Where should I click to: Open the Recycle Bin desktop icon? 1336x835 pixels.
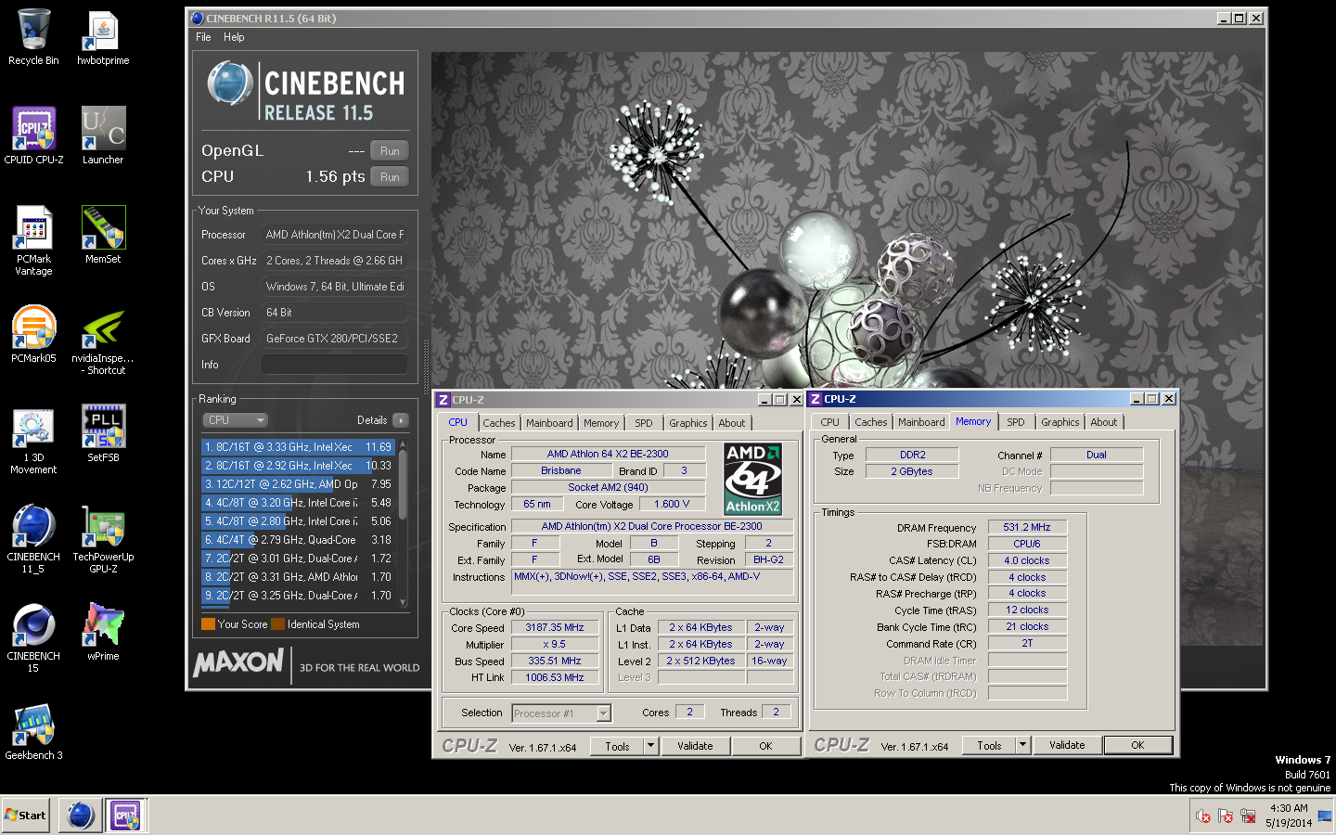pos(33,37)
